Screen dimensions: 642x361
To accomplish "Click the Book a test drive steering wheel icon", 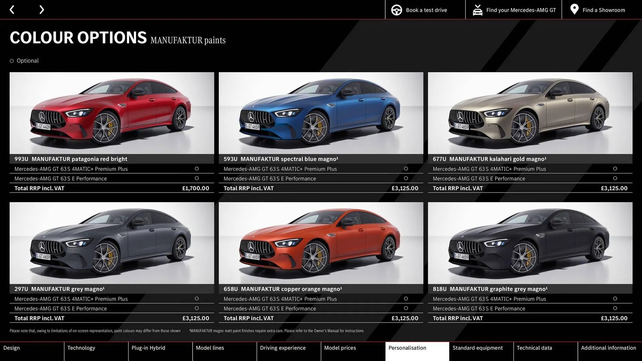I will point(397,10).
